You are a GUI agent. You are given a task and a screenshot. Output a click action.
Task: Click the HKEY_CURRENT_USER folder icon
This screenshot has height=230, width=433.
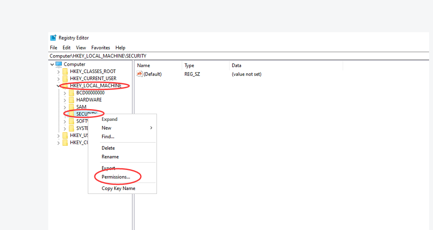[65, 79]
